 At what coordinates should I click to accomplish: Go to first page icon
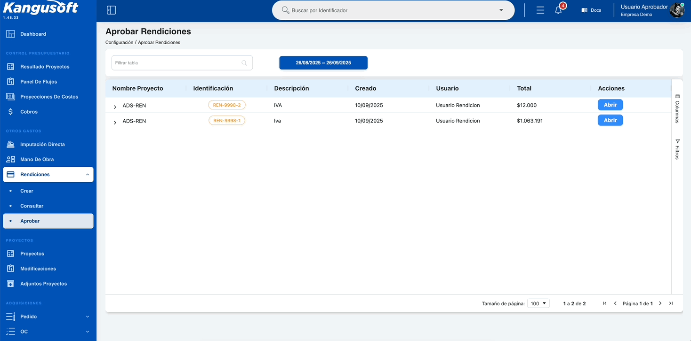605,303
